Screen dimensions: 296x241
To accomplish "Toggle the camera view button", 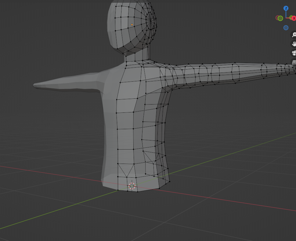I will [294, 53].
